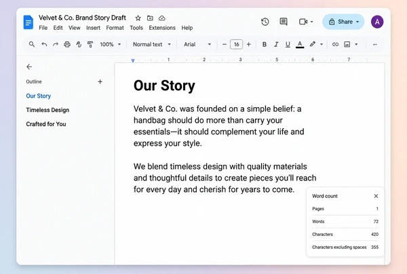Open the comments history icon
The image size is (407, 274).
tap(284, 22)
